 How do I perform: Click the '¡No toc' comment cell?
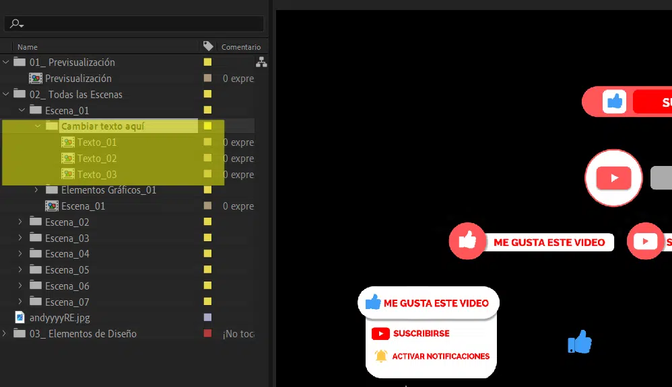pos(238,334)
